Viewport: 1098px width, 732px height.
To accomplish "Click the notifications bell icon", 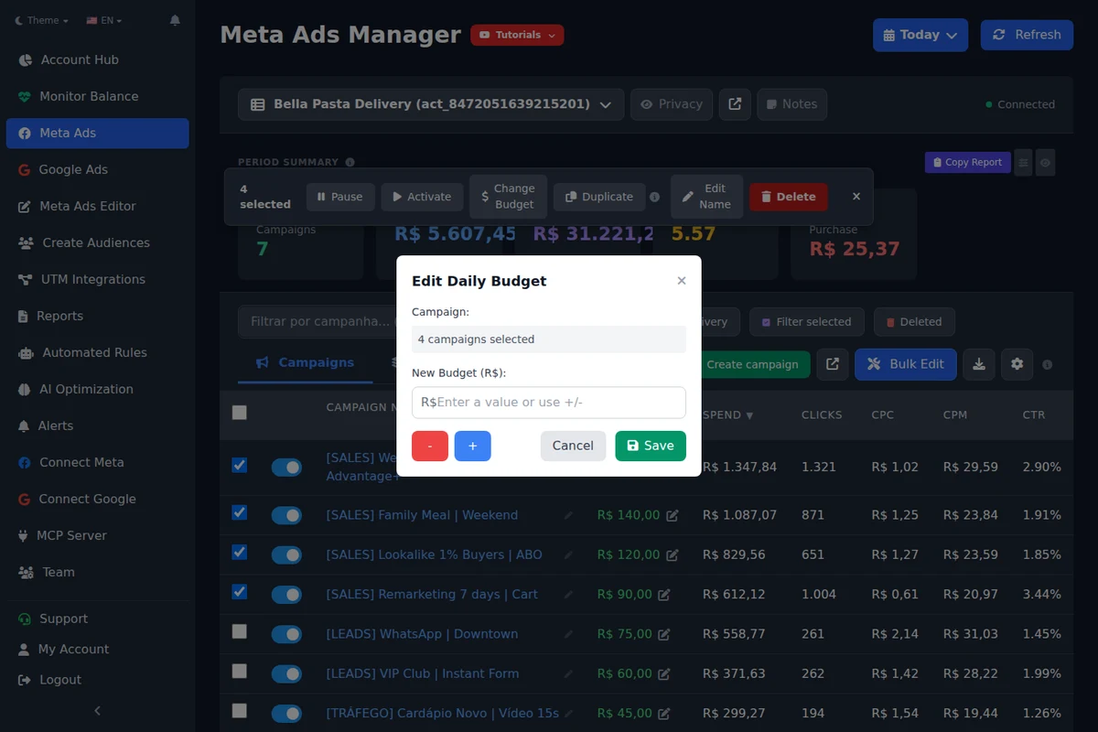I will tap(175, 20).
